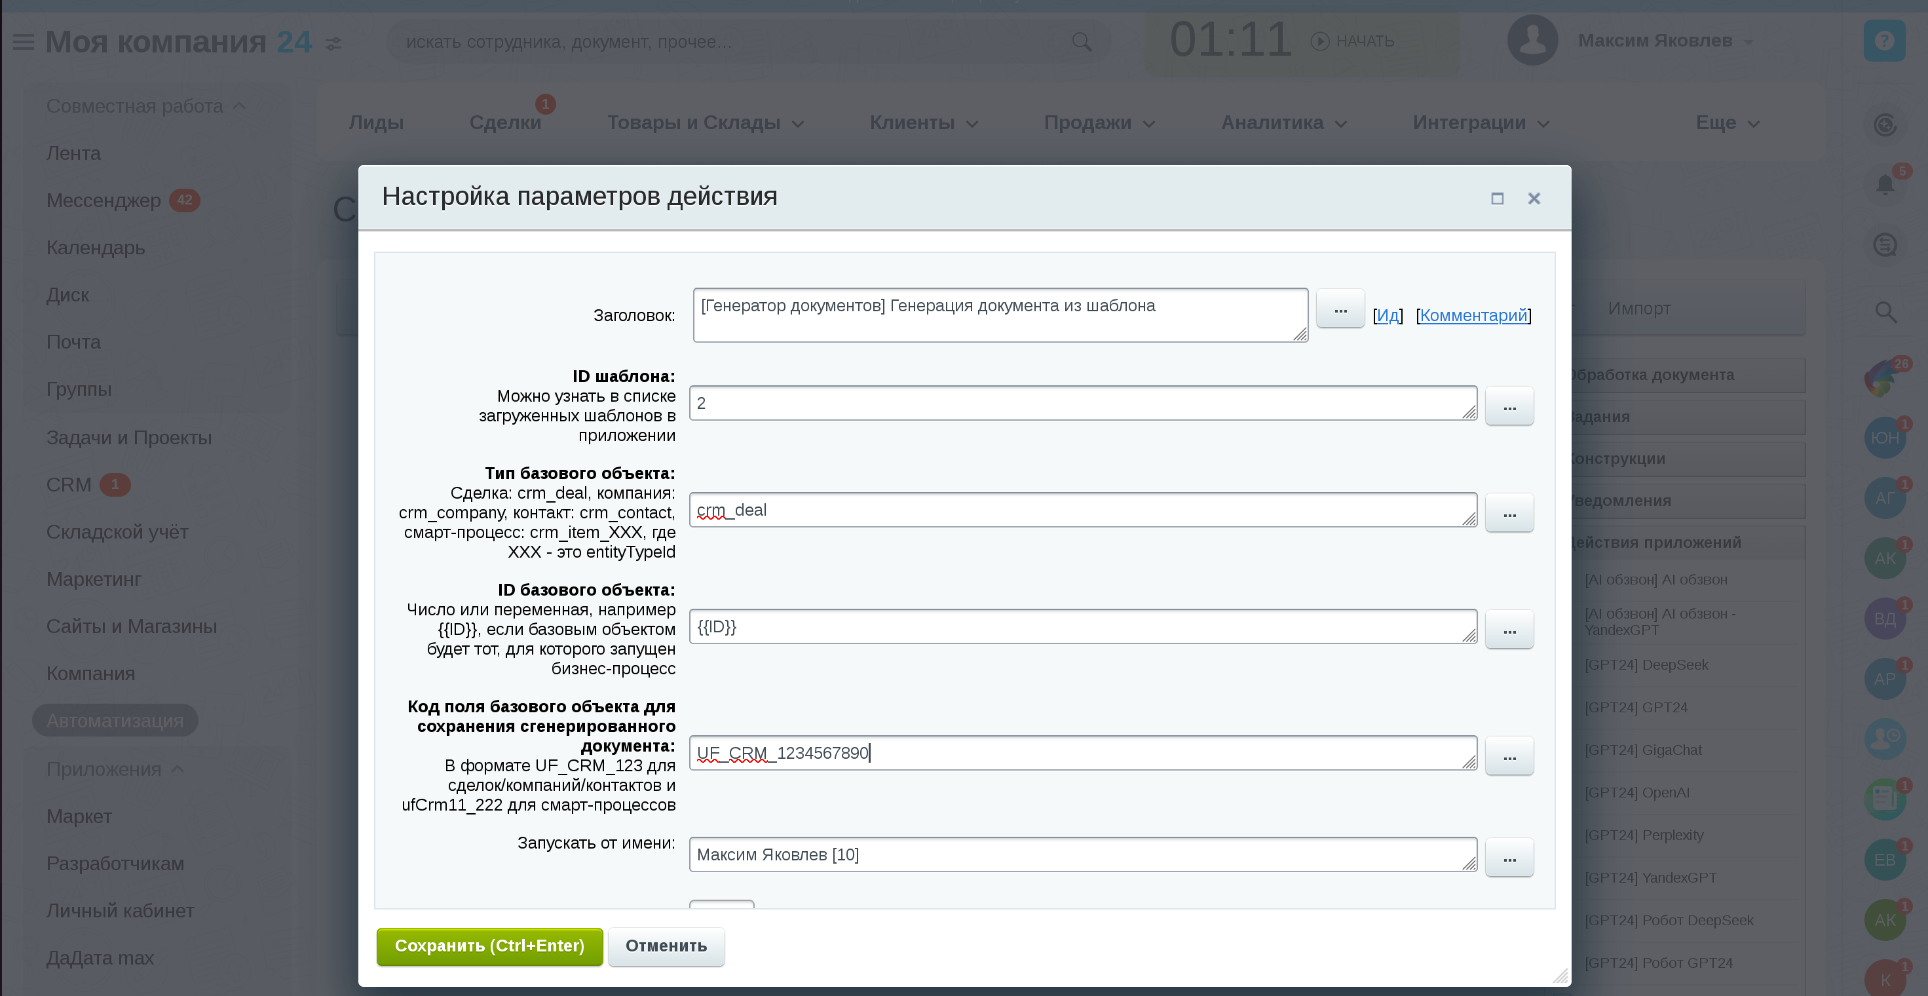Open user avatar Максим Яковлев
This screenshot has width=1928, height=996.
point(1531,41)
